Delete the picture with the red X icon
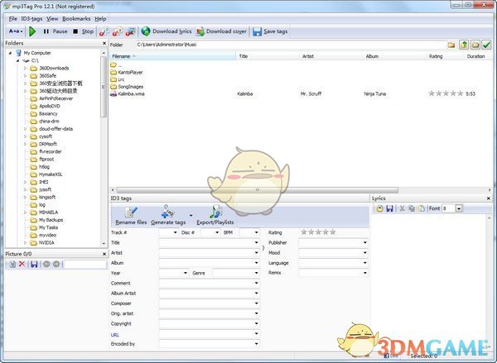497x363 pixels. tap(22, 264)
